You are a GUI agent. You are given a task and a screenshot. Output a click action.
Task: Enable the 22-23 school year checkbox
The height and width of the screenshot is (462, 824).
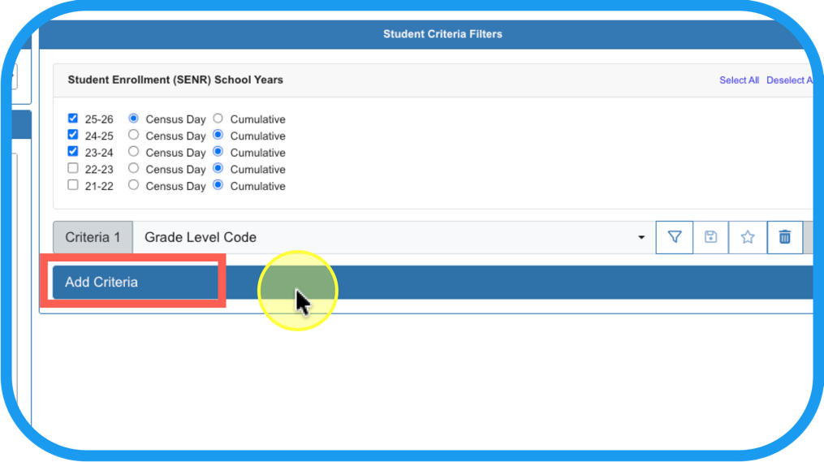[73, 168]
